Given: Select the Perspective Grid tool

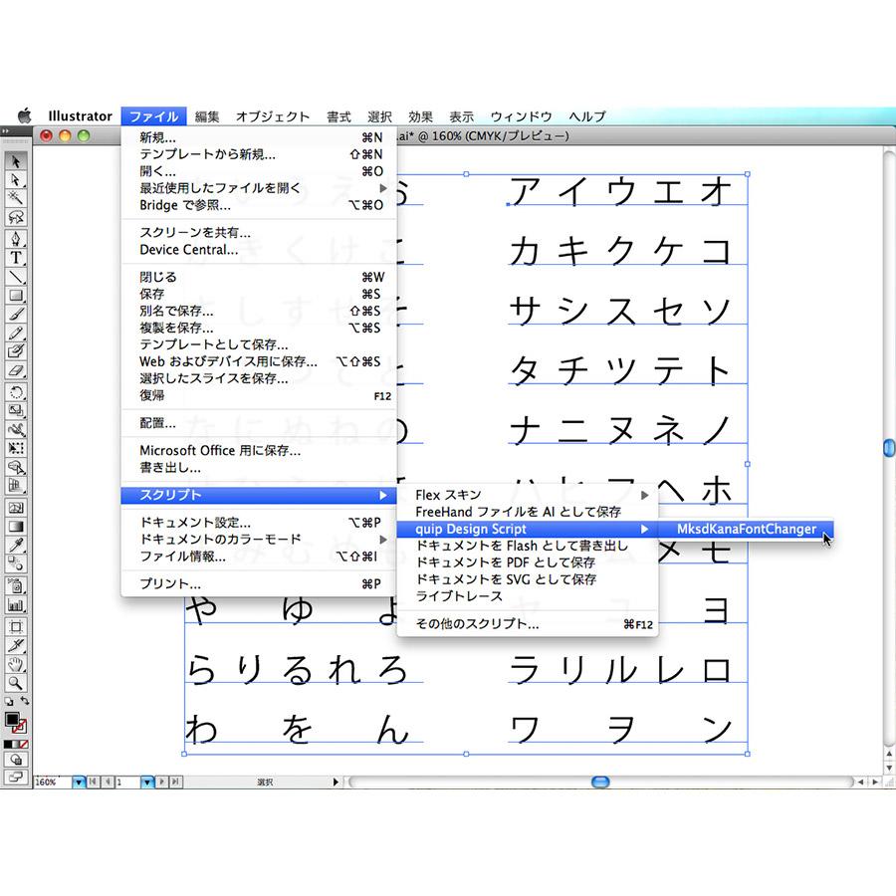Looking at the screenshot, I should tap(16, 486).
